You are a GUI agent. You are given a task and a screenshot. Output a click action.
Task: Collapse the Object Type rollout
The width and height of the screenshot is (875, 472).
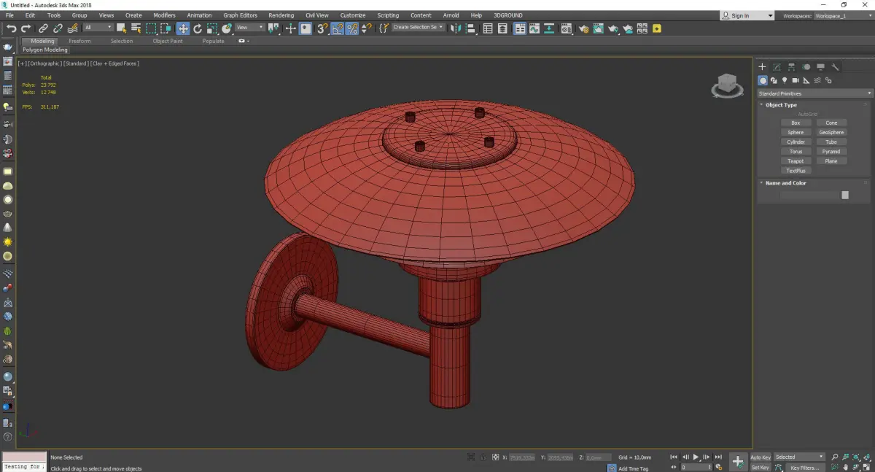tap(781, 105)
